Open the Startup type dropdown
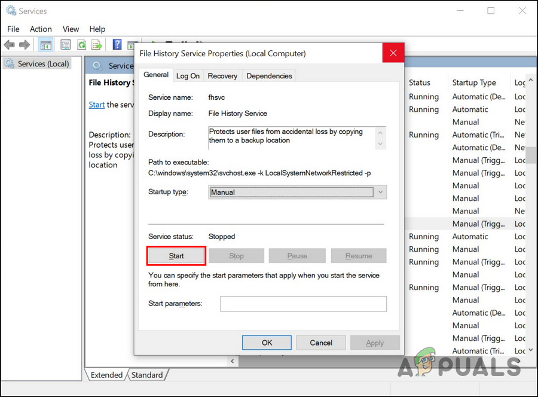Screen dimensions: 538x397 [297, 192]
